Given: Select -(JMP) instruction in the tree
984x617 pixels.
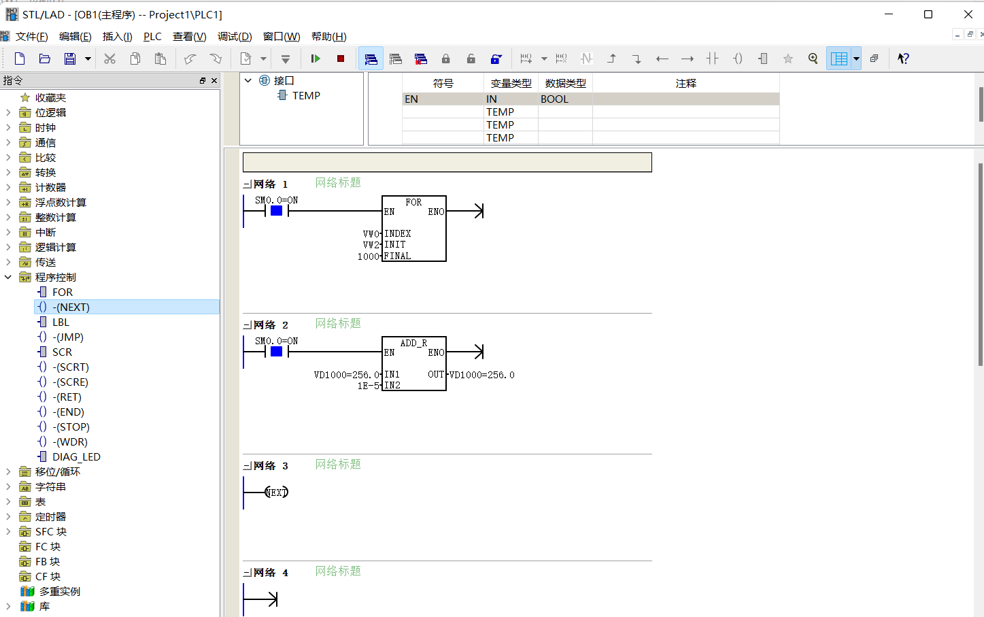Looking at the screenshot, I should [x=68, y=337].
